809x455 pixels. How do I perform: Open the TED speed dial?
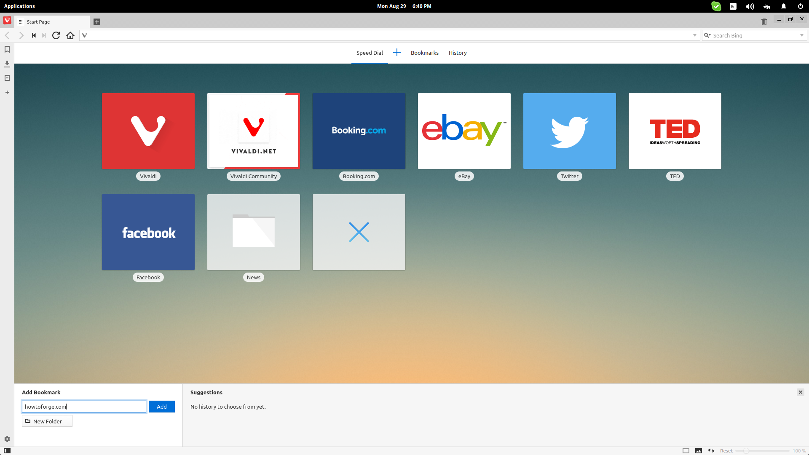click(675, 131)
